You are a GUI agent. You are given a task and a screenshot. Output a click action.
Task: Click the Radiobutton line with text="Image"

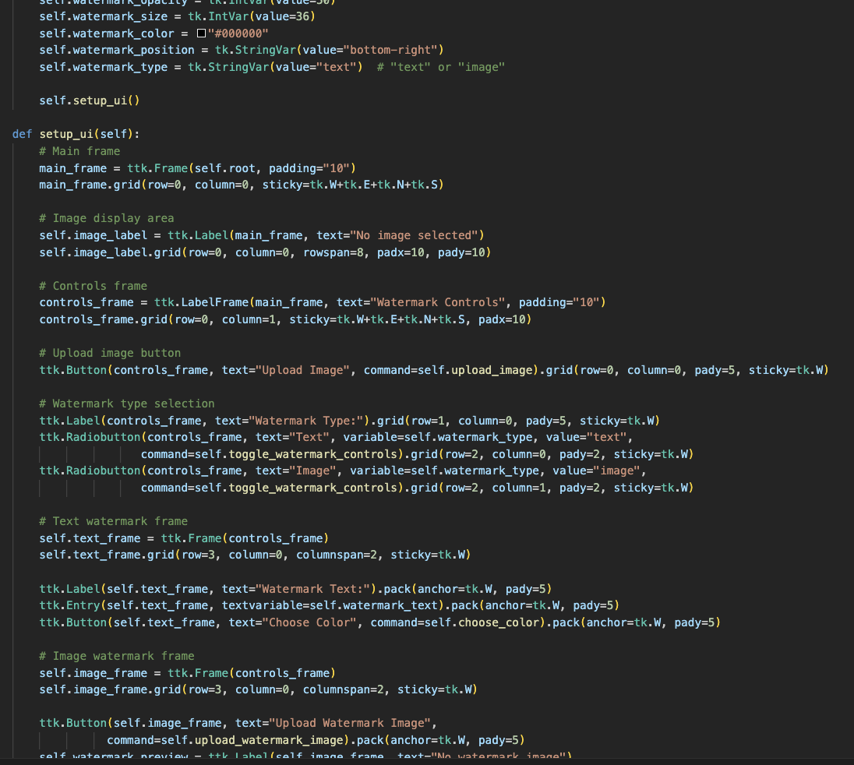[x=343, y=471]
